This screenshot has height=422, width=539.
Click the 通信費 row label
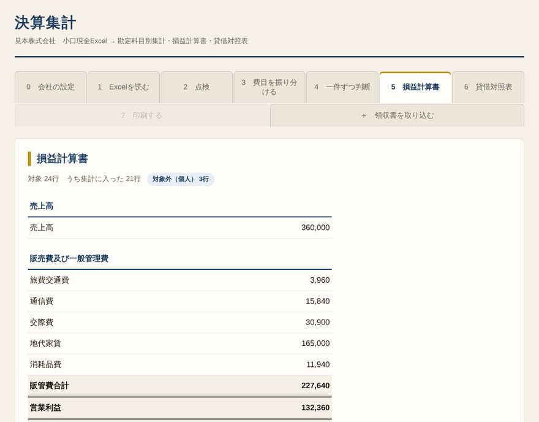[x=41, y=301]
